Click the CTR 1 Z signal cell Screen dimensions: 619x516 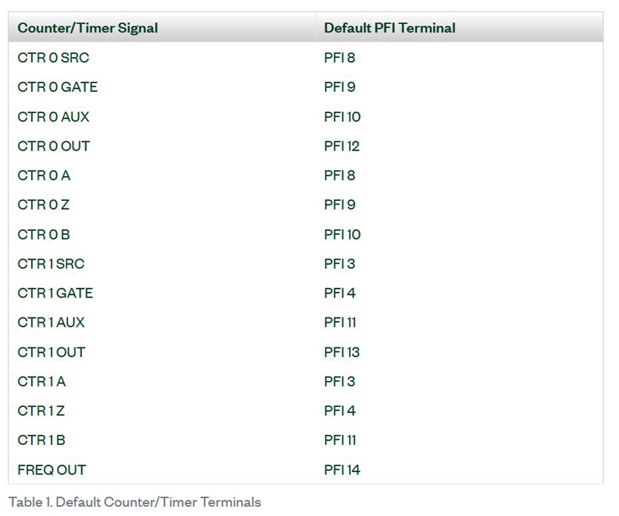41,410
